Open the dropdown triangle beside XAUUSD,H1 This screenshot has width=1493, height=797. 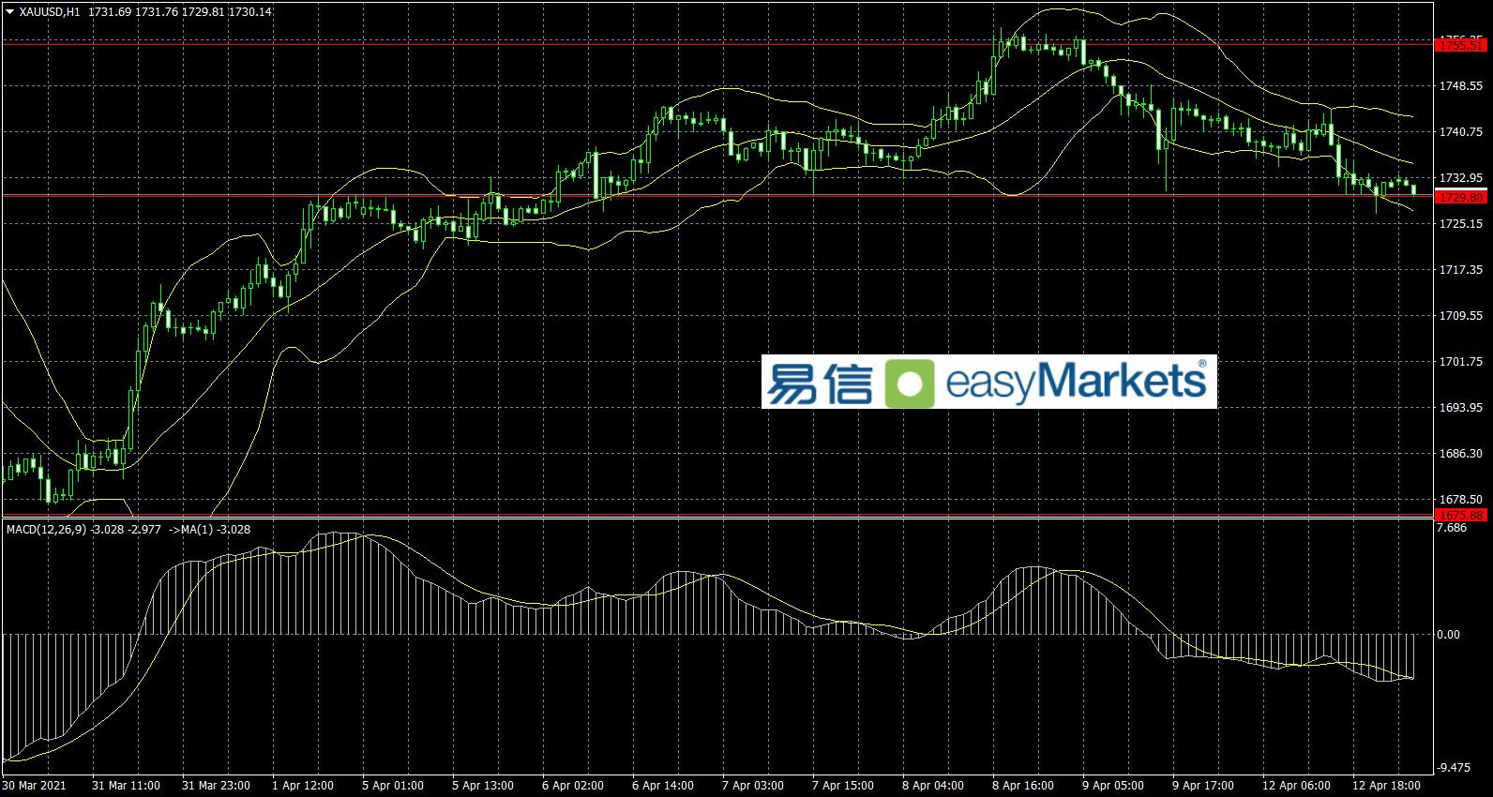9,12
